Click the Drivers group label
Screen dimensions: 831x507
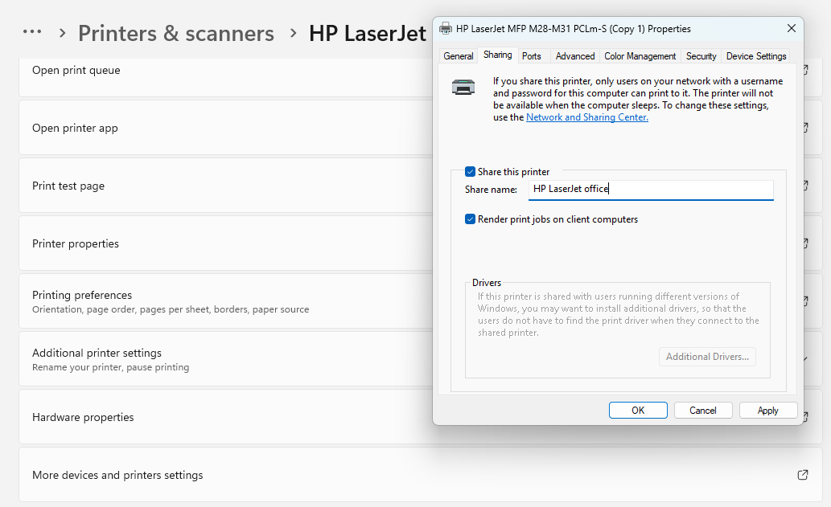487,283
